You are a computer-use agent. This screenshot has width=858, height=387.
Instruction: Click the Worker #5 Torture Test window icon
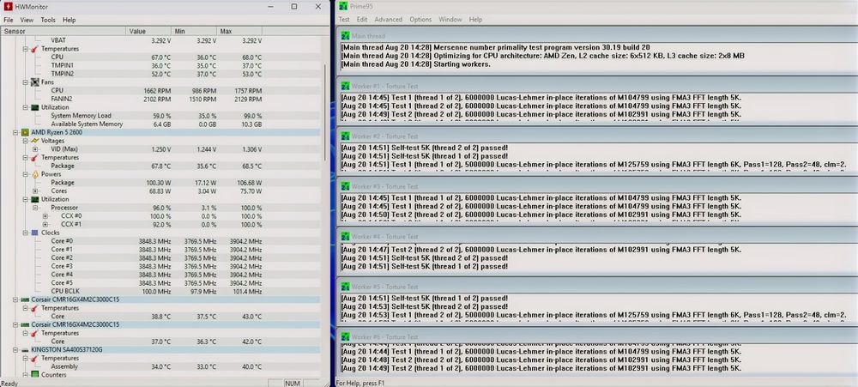click(345, 287)
